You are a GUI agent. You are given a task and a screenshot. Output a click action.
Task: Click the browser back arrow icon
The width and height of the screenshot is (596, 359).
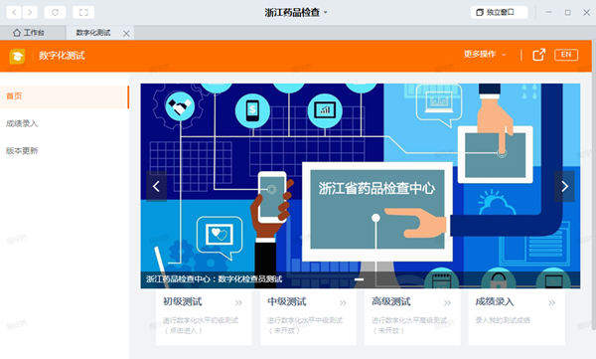14,12
